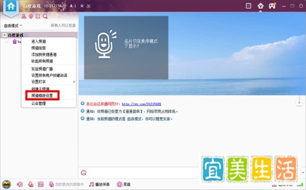The width and height of the screenshot is (306, 190).
Task: Click the purple user role icon in the tree
Action: [x=14, y=41]
